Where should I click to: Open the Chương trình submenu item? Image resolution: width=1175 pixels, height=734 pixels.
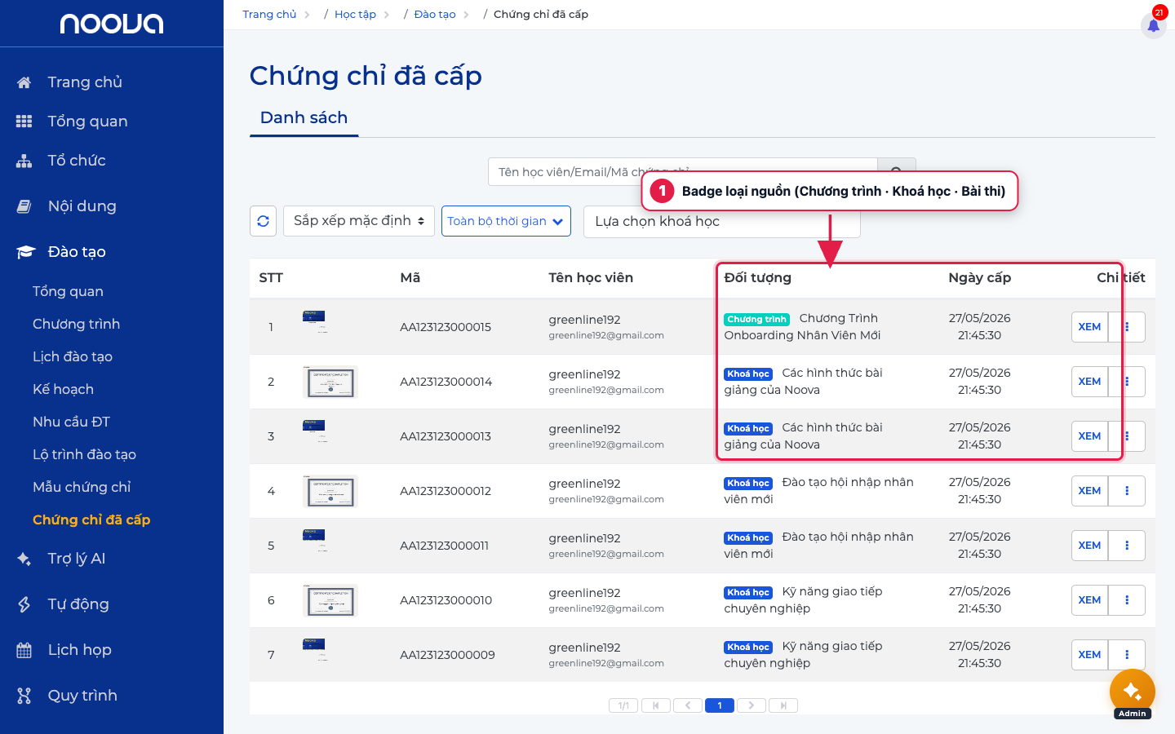(x=76, y=324)
